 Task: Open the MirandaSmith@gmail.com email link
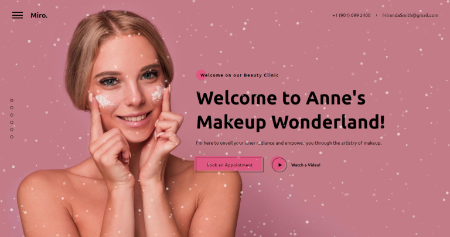coord(410,15)
